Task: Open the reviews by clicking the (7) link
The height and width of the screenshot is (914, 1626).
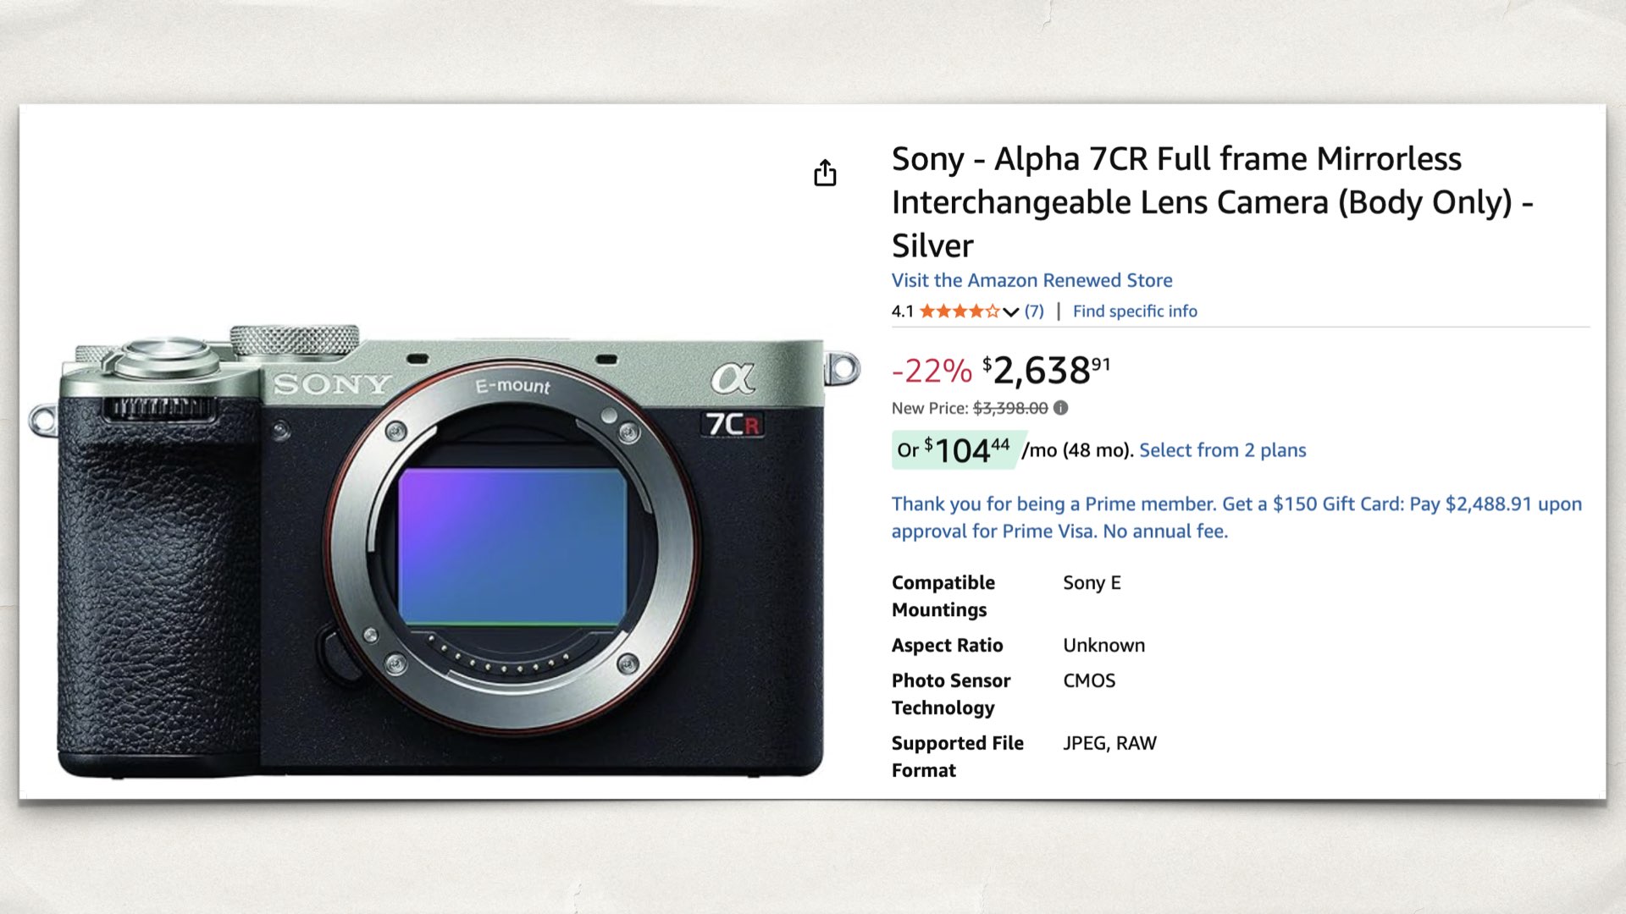Action: click(x=1033, y=311)
